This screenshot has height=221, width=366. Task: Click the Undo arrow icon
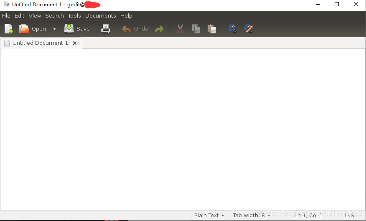pyautogui.click(x=127, y=29)
